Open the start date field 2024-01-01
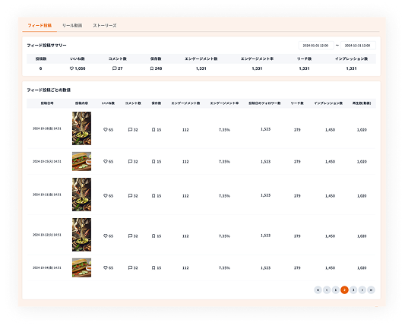 tap(316, 45)
